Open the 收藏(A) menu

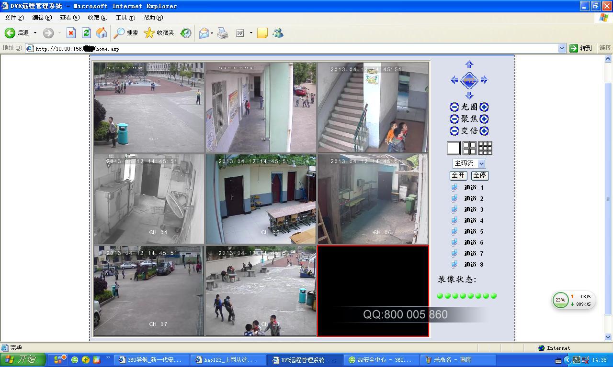click(x=98, y=18)
